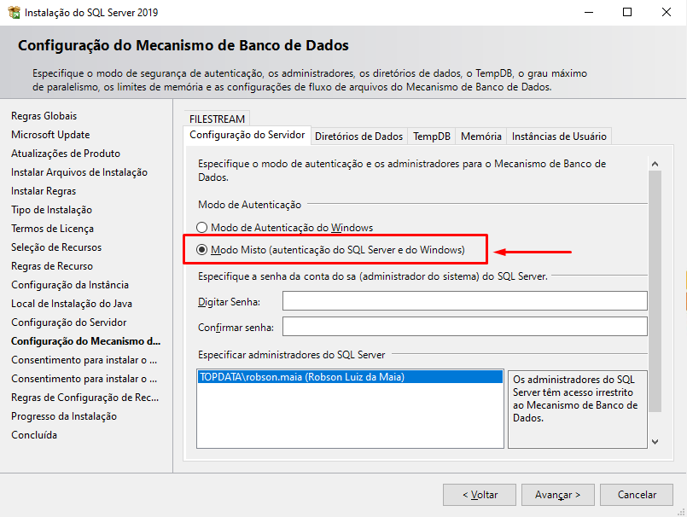
Task: Open the FILESTREAM tab
Action: (x=217, y=119)
